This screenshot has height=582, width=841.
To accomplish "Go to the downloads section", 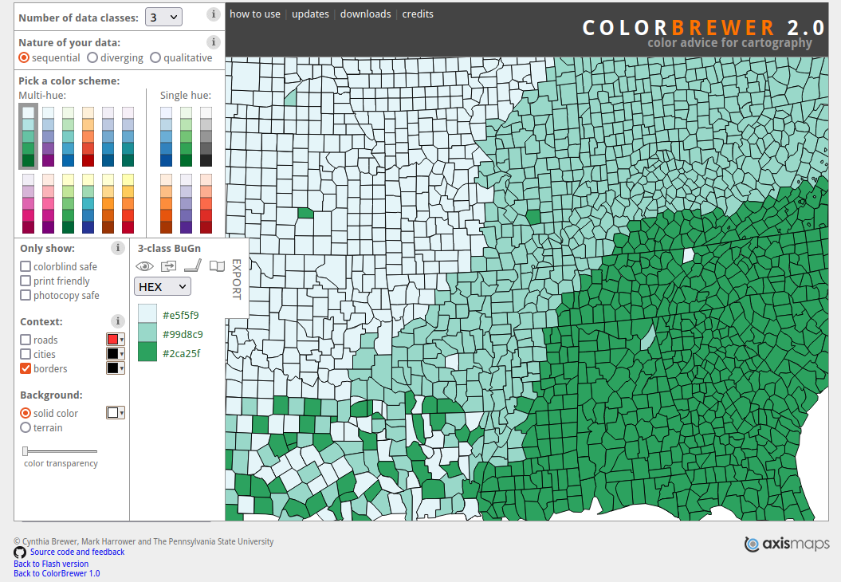I will tap(365, 14).
